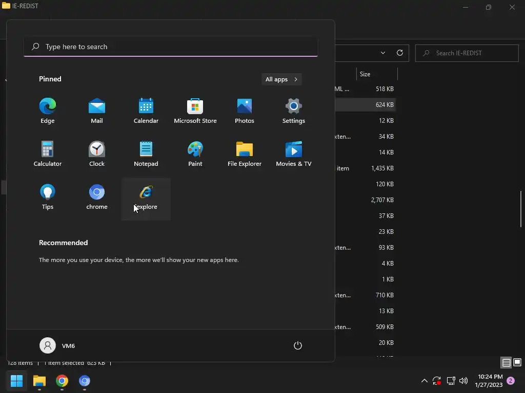Expand address bar history dropdown

382,53
